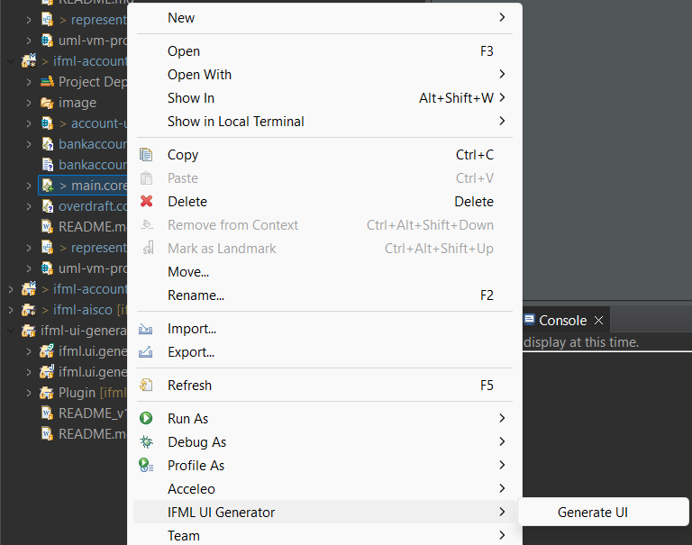Image resolution: width=692 pixels, height=545 pixels.
Task: Open the Debug As submenu
Action: 324,441
